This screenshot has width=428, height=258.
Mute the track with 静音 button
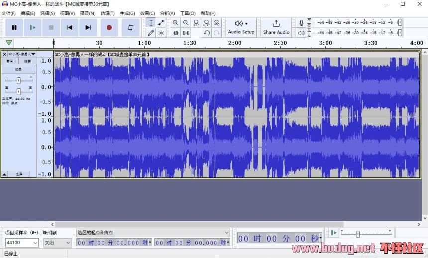click(10, 61)
